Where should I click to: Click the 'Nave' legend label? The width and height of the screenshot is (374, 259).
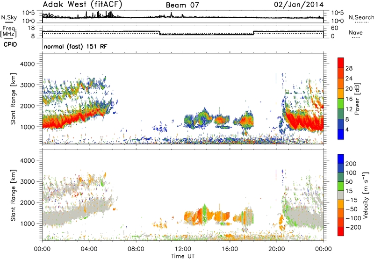[x=356, y=32]
